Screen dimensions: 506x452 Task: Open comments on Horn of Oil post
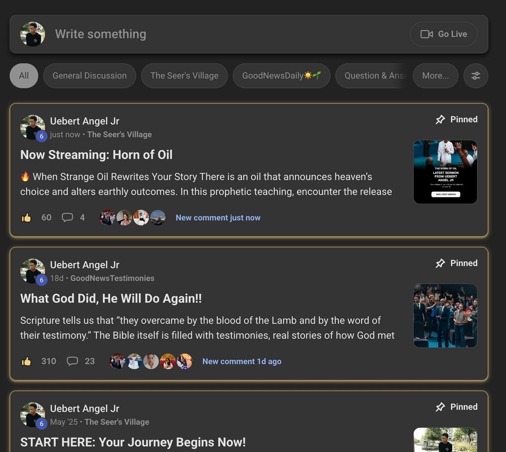[67, 217]
